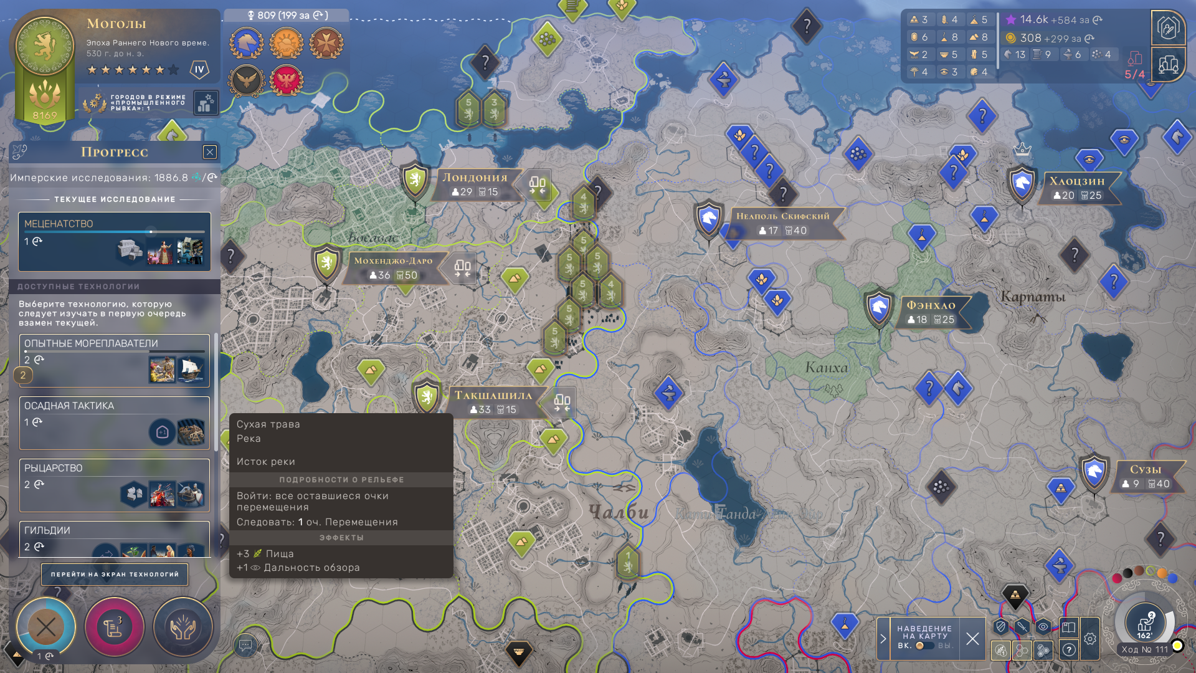Image resolution: width=1196 pixels, height=673 pixels.
Task: Toggle the sword map overlay filter
Action: coord(1022,627)
